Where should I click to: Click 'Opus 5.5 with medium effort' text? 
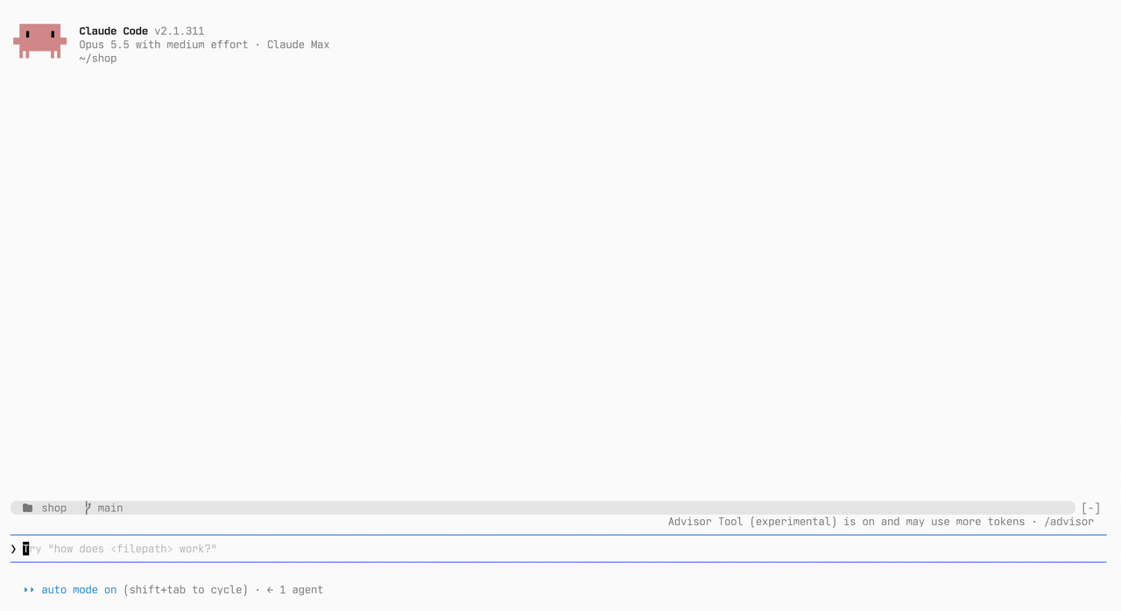(x=164, y=45)
